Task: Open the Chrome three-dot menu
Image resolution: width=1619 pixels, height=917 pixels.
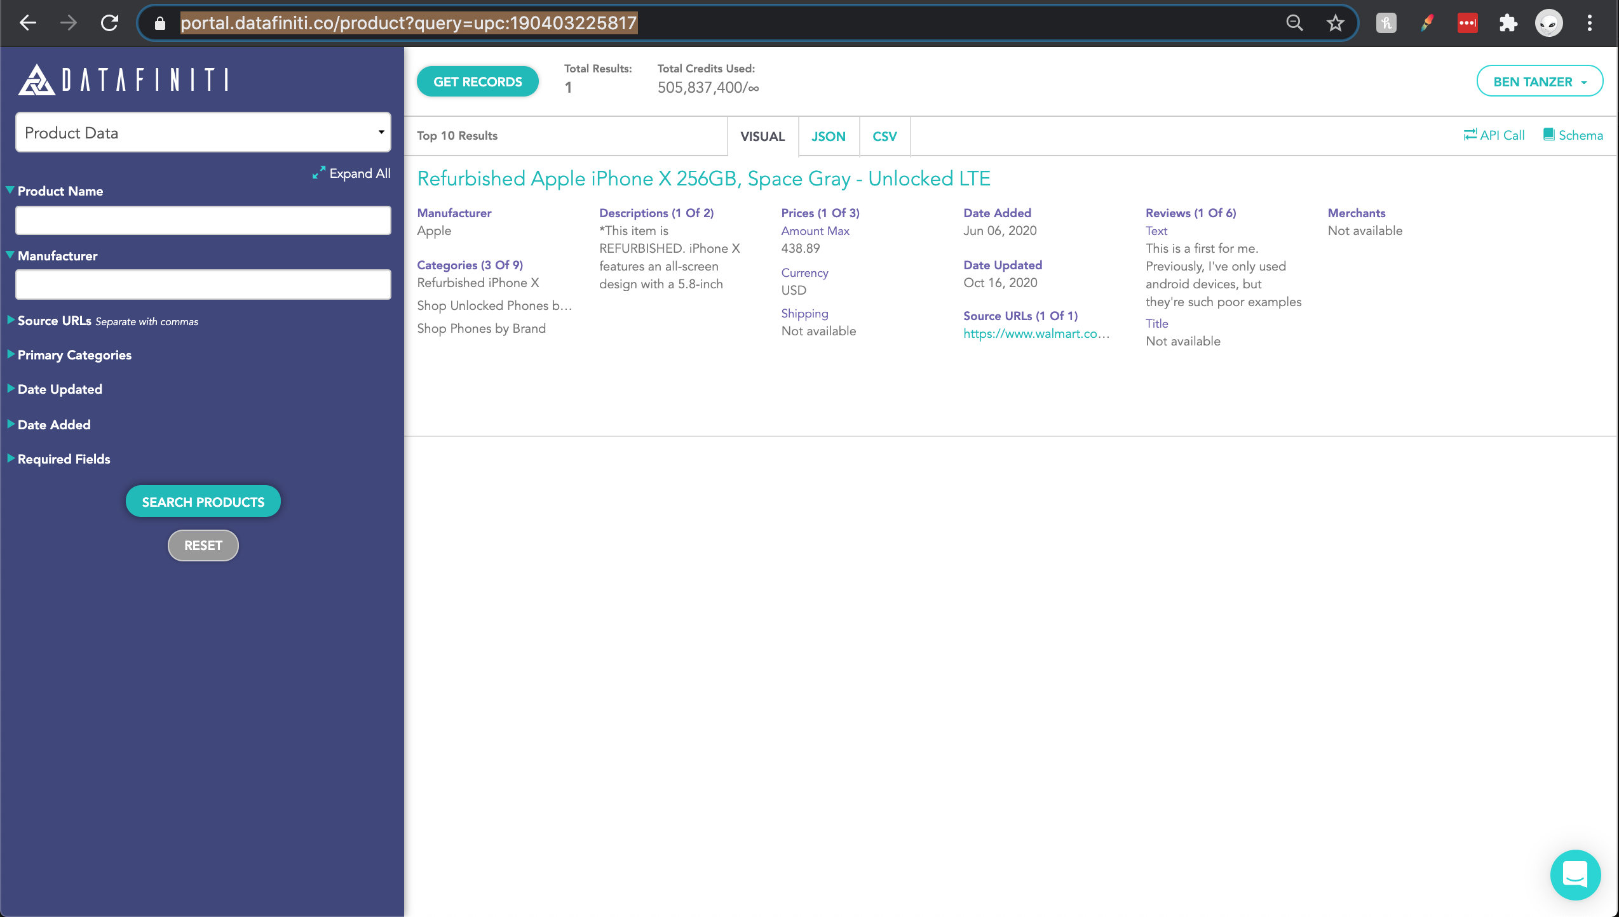Action: point(1590,23)
